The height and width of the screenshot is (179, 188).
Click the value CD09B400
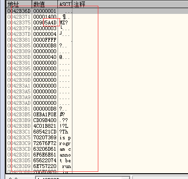[45, 120]
